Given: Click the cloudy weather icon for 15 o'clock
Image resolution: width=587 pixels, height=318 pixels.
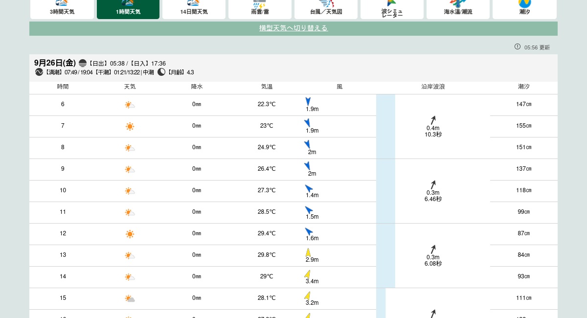Looking at the screenshot, I should tap(130, 298).
